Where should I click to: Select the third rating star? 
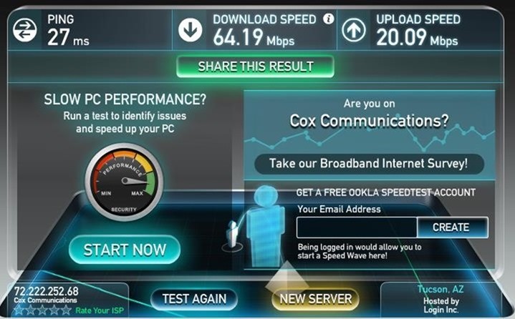pyautogui.click(x=42, y=310)
